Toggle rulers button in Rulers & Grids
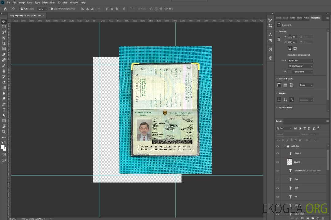This screenshot has width=331, height=220. [279, 85]
